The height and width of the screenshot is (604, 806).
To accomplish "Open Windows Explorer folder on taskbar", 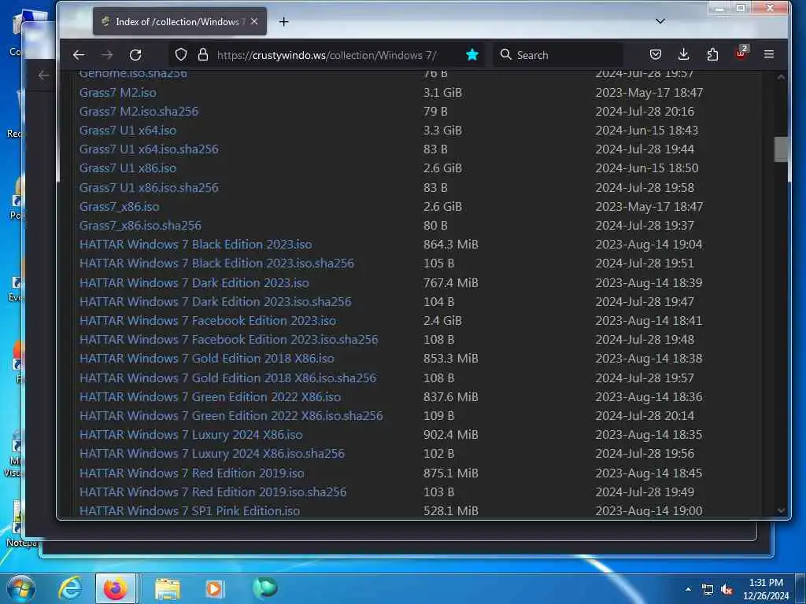I will click(168, 589).
